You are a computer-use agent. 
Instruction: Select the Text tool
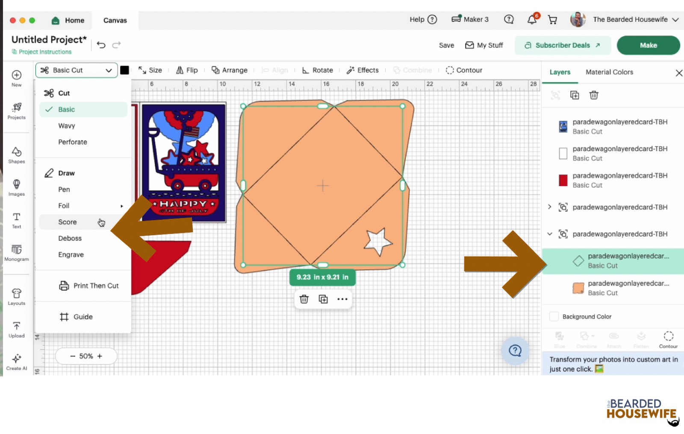[x=16, y=220]
